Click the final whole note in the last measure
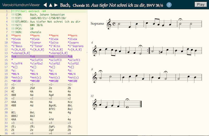 (x=127, y=107)
